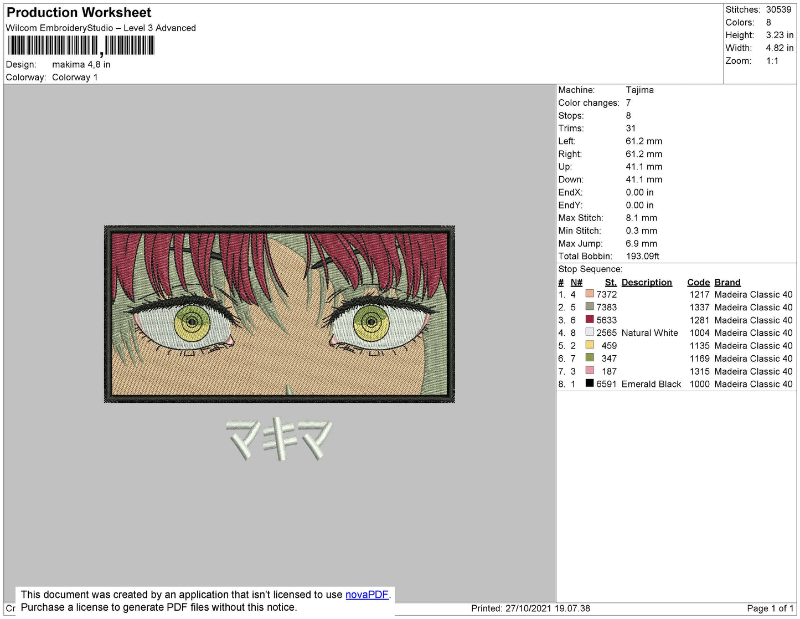This screenshot has width=800, height=619.
Task: Select the 2565 Natural White swatch
Action: pos(590,332)
